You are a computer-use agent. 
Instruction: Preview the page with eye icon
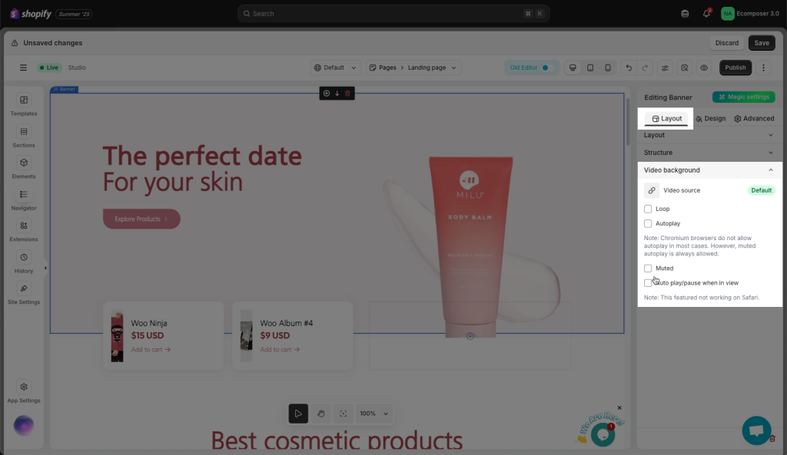(x=704, y=68)
